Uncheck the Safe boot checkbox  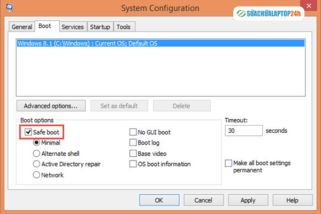tap(28, 132)
